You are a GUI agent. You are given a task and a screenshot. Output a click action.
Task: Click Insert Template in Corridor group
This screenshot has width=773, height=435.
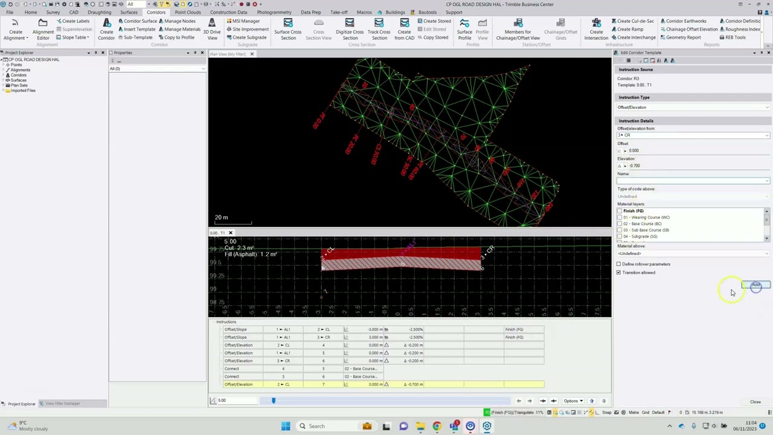(x=136, y=29)
